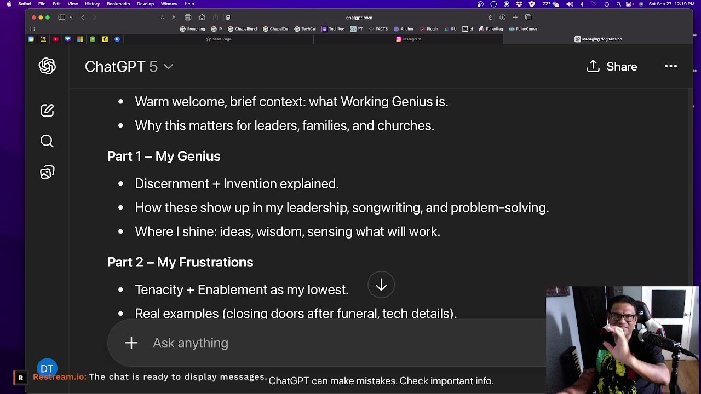Click the Part 2 – My Frustrations heading
Screen dimensions: 701x394
(180, 262)
